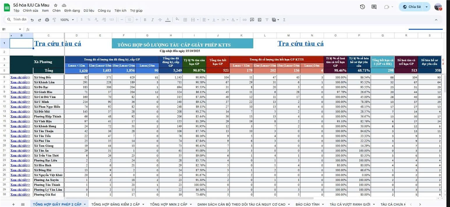The width and height of the screenshot is (450, 207).
Task: Open the comments panel icon
Action: tap(374, 7)
